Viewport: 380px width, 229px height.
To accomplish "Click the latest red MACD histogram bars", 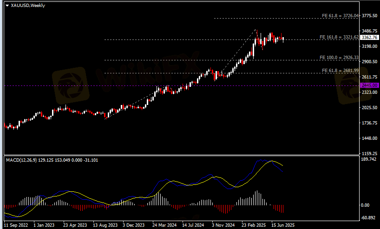I will 278,209.
